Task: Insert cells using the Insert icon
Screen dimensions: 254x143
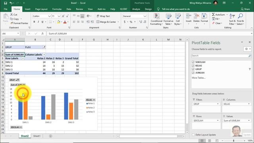Action: pos(189,16)
